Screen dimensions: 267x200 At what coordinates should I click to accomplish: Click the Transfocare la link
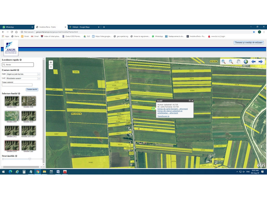[x=163, y=116]
